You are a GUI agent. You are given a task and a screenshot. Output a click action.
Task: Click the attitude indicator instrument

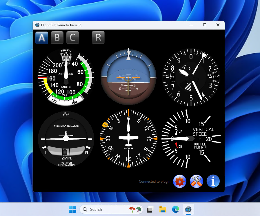coord(128,77)
